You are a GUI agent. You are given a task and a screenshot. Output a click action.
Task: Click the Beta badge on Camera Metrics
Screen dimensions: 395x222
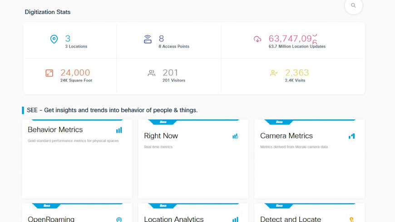[279, 122]
